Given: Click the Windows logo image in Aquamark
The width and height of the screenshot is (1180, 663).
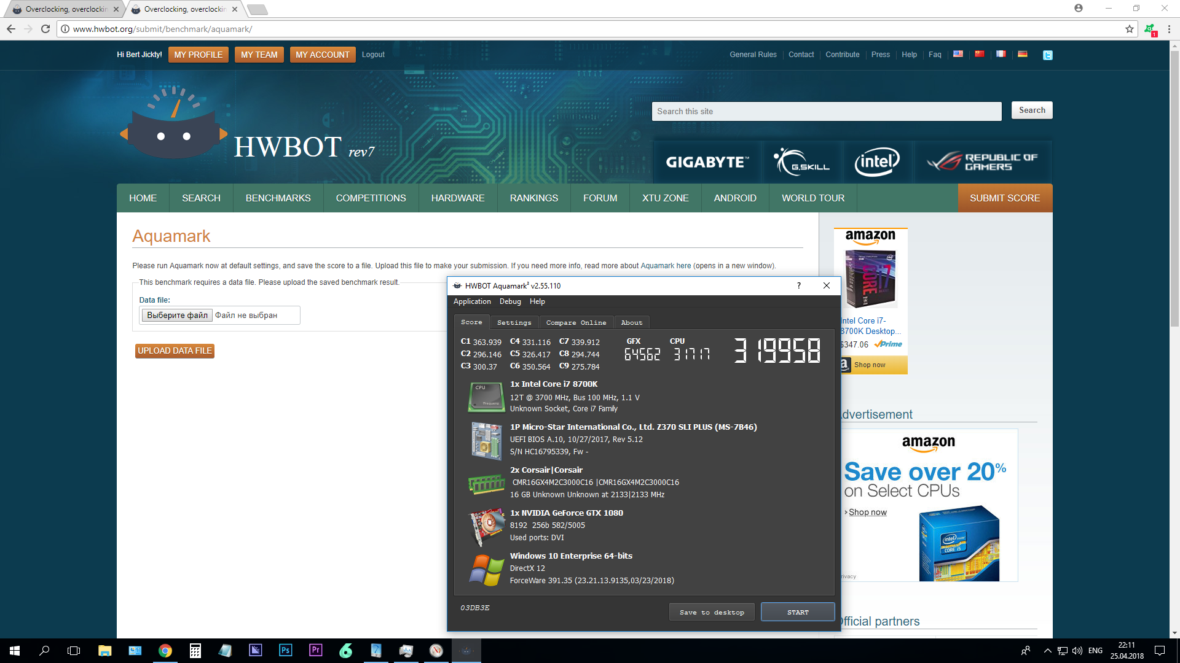Looking at the screenshot, I should tap(486, 570).
